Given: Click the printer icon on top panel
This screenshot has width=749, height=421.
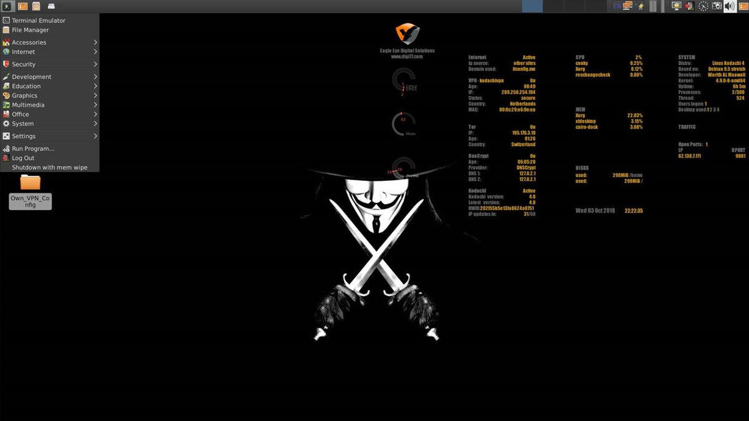Looking at the screenshot, I should [x=51, y=6].
